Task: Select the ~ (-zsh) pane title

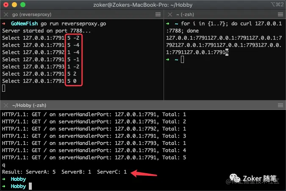Action: tap(185, 14)
